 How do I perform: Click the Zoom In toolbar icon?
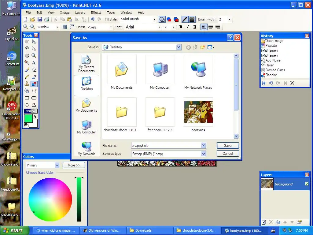[x=25, y=27]
